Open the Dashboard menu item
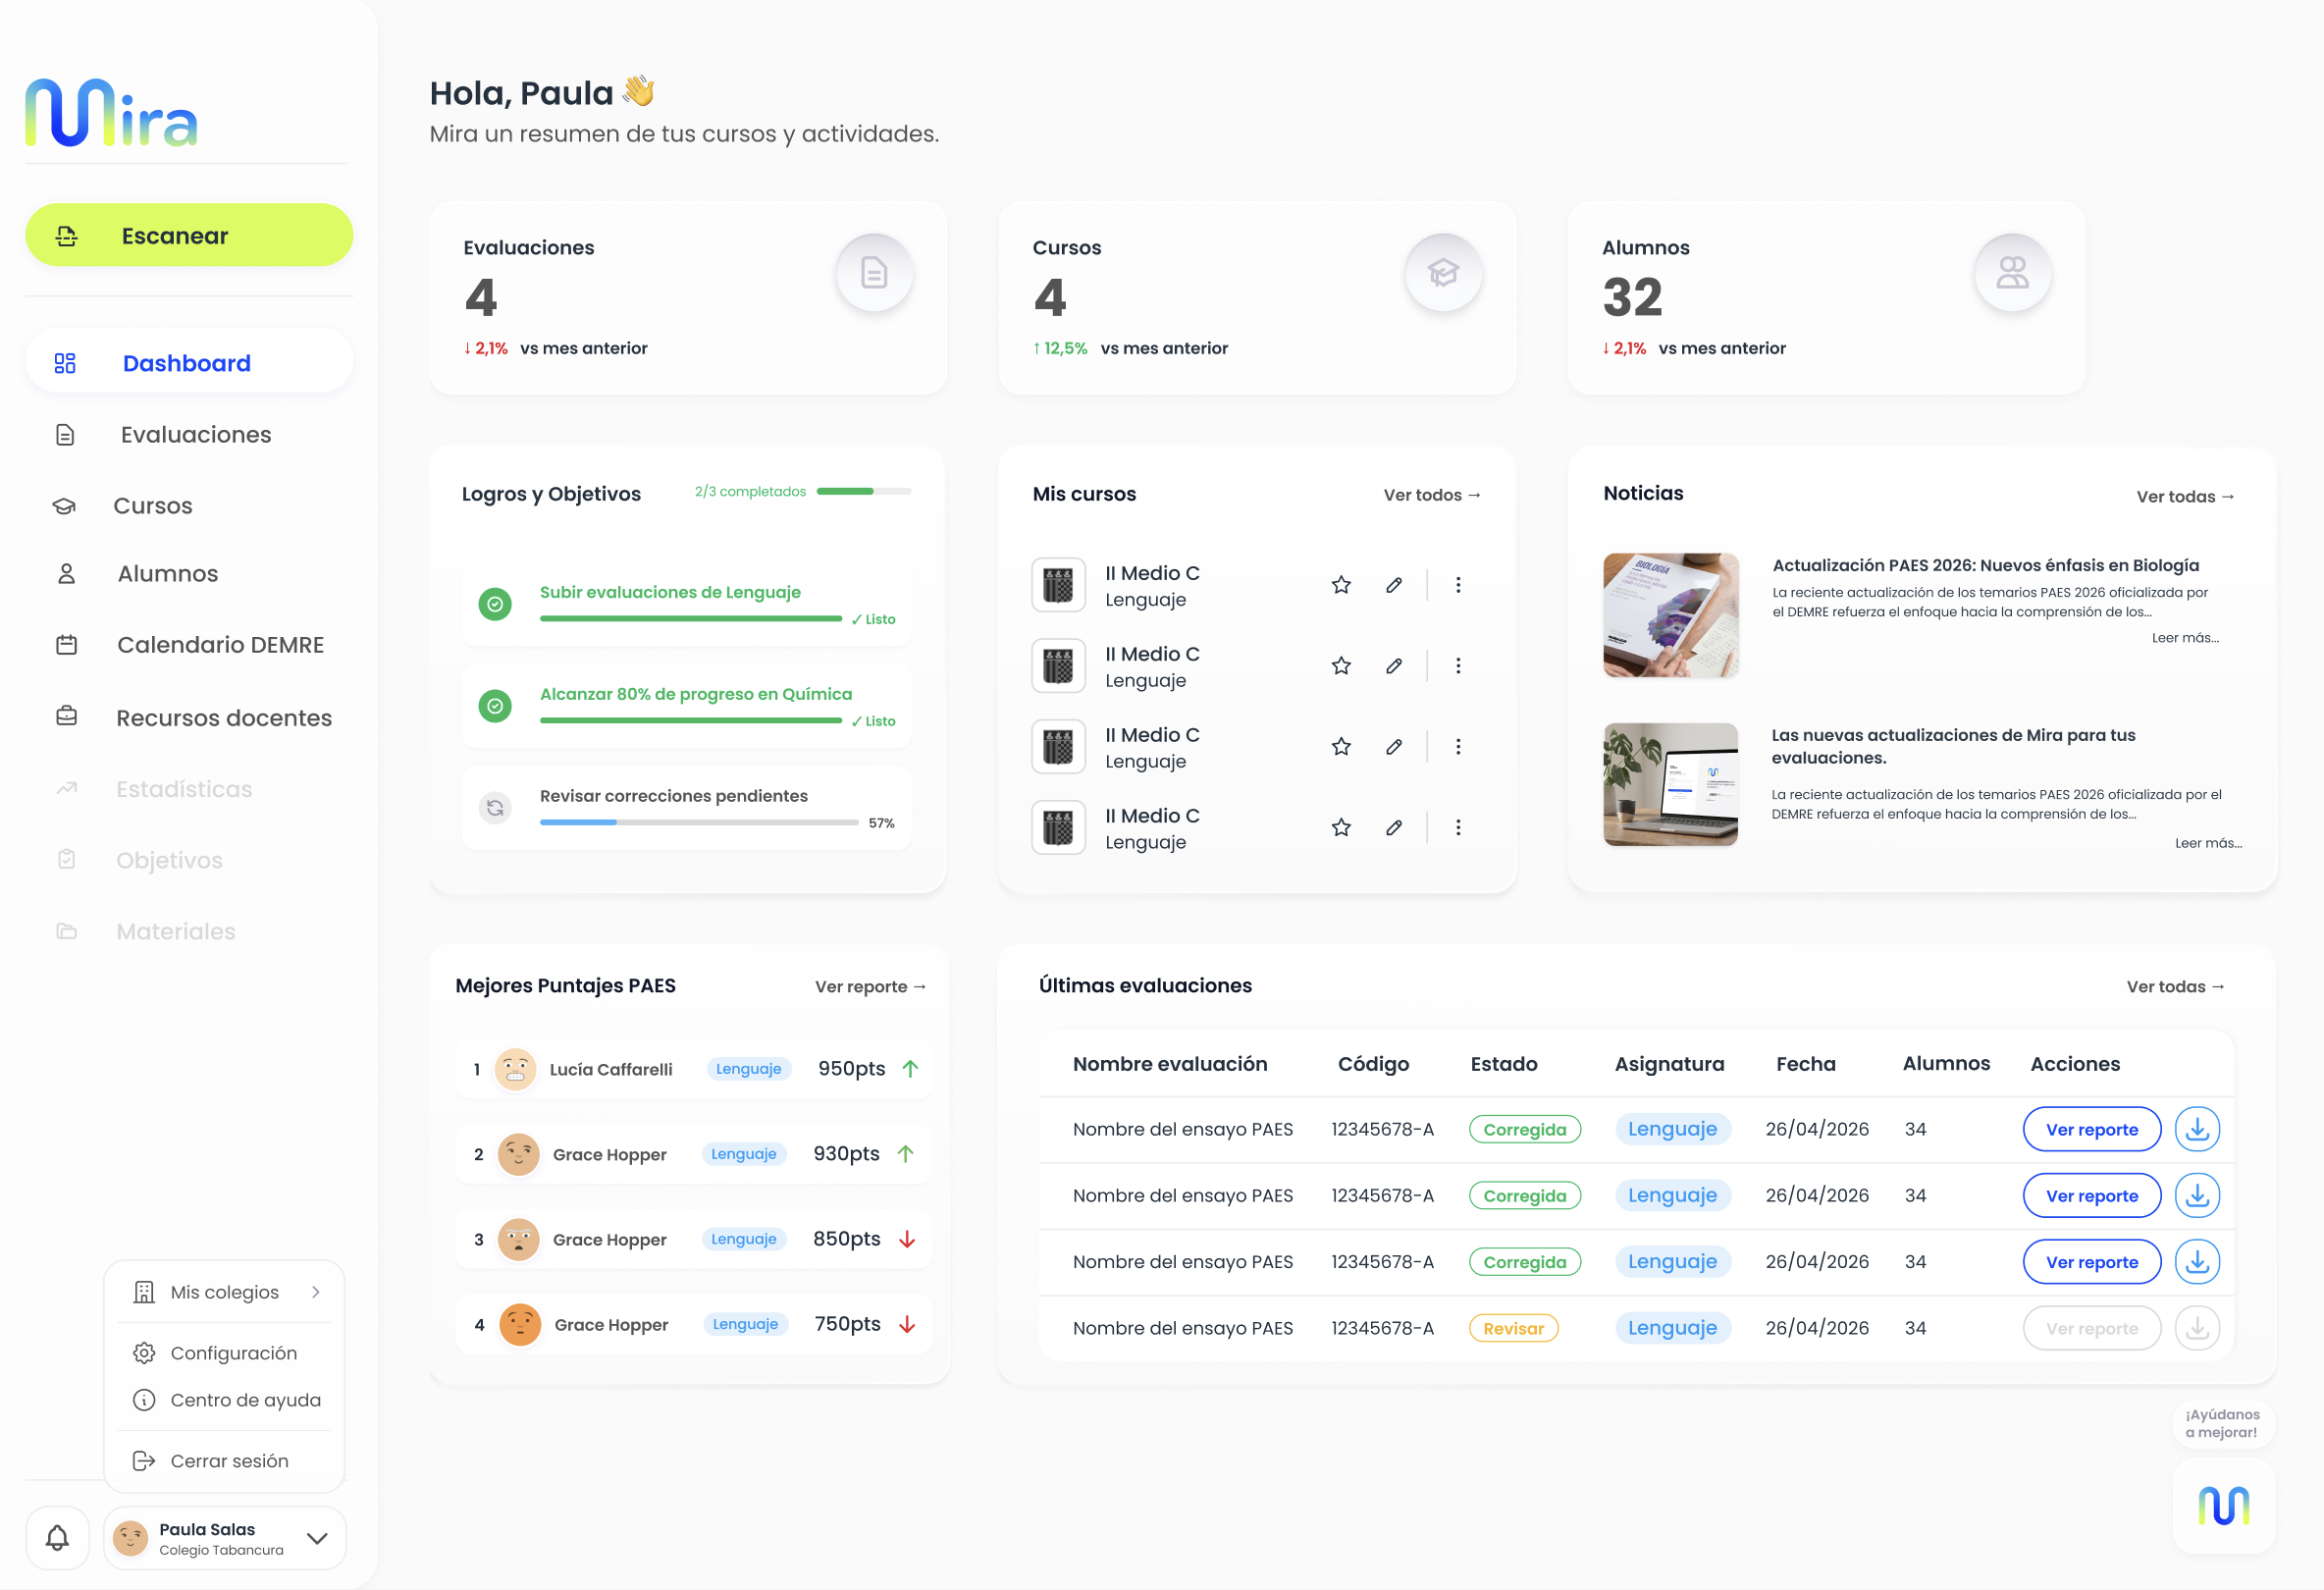Image resolution: width=2324 pixels, height=1590 pixels. coord(189,363)
